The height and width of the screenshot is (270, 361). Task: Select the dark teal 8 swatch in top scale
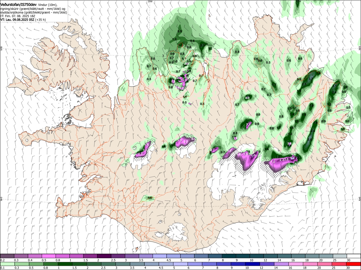point(229,256)
